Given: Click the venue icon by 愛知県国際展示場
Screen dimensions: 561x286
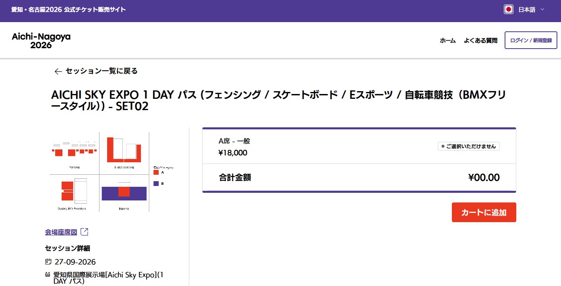Looking at the screenshot, I should [48, 275].
